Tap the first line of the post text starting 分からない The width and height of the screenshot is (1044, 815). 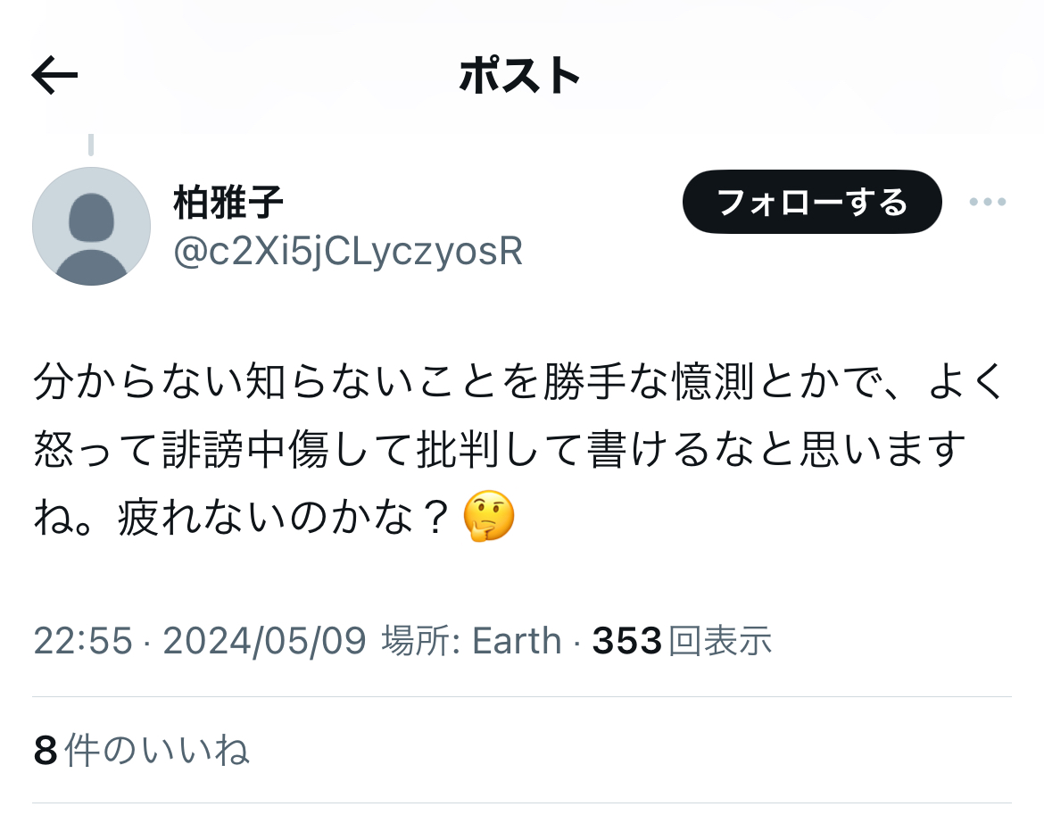[518, 381]
